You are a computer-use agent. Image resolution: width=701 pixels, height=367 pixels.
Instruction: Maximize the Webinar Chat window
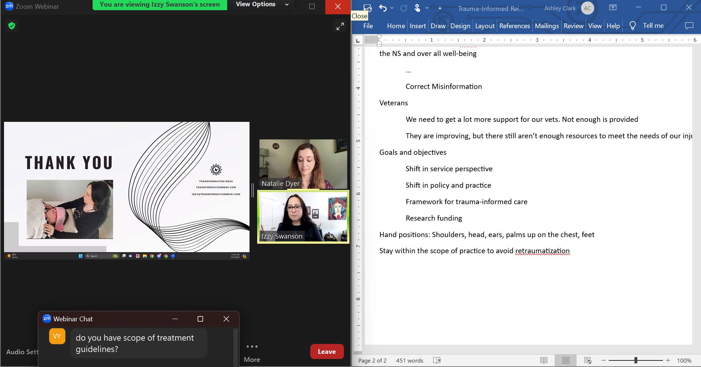click(200, 319)
